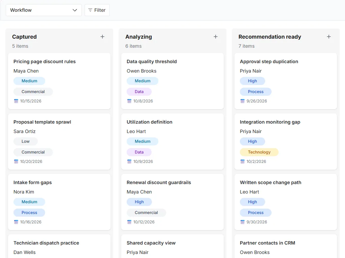Open Technician dispatch practice card

59,246
